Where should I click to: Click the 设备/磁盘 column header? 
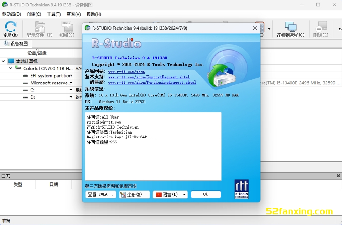click(x=37, y=53)
